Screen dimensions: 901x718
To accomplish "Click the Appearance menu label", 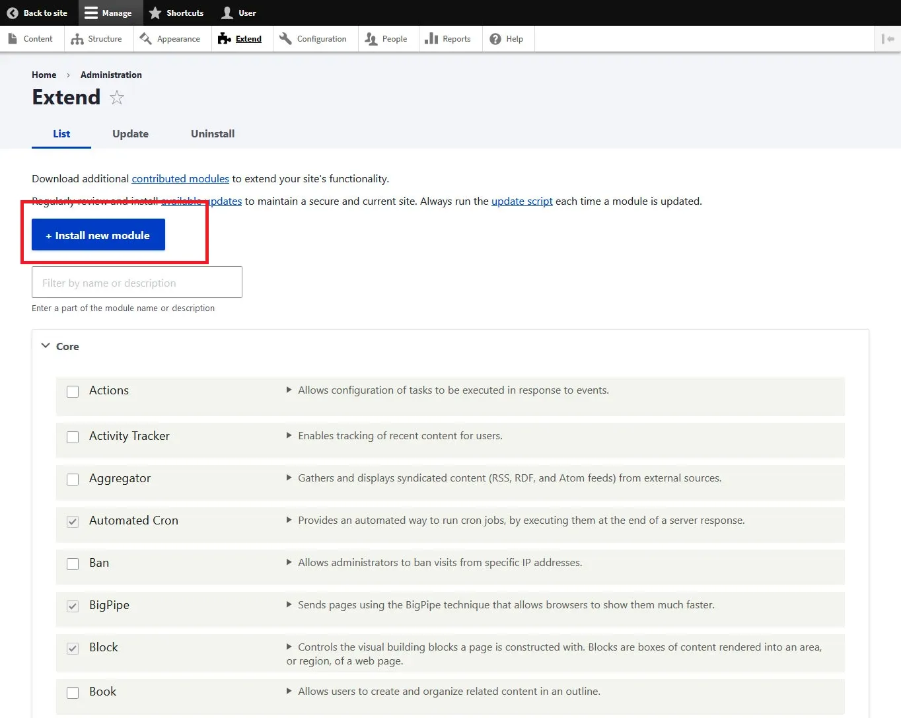I will (x=178, y=39).
